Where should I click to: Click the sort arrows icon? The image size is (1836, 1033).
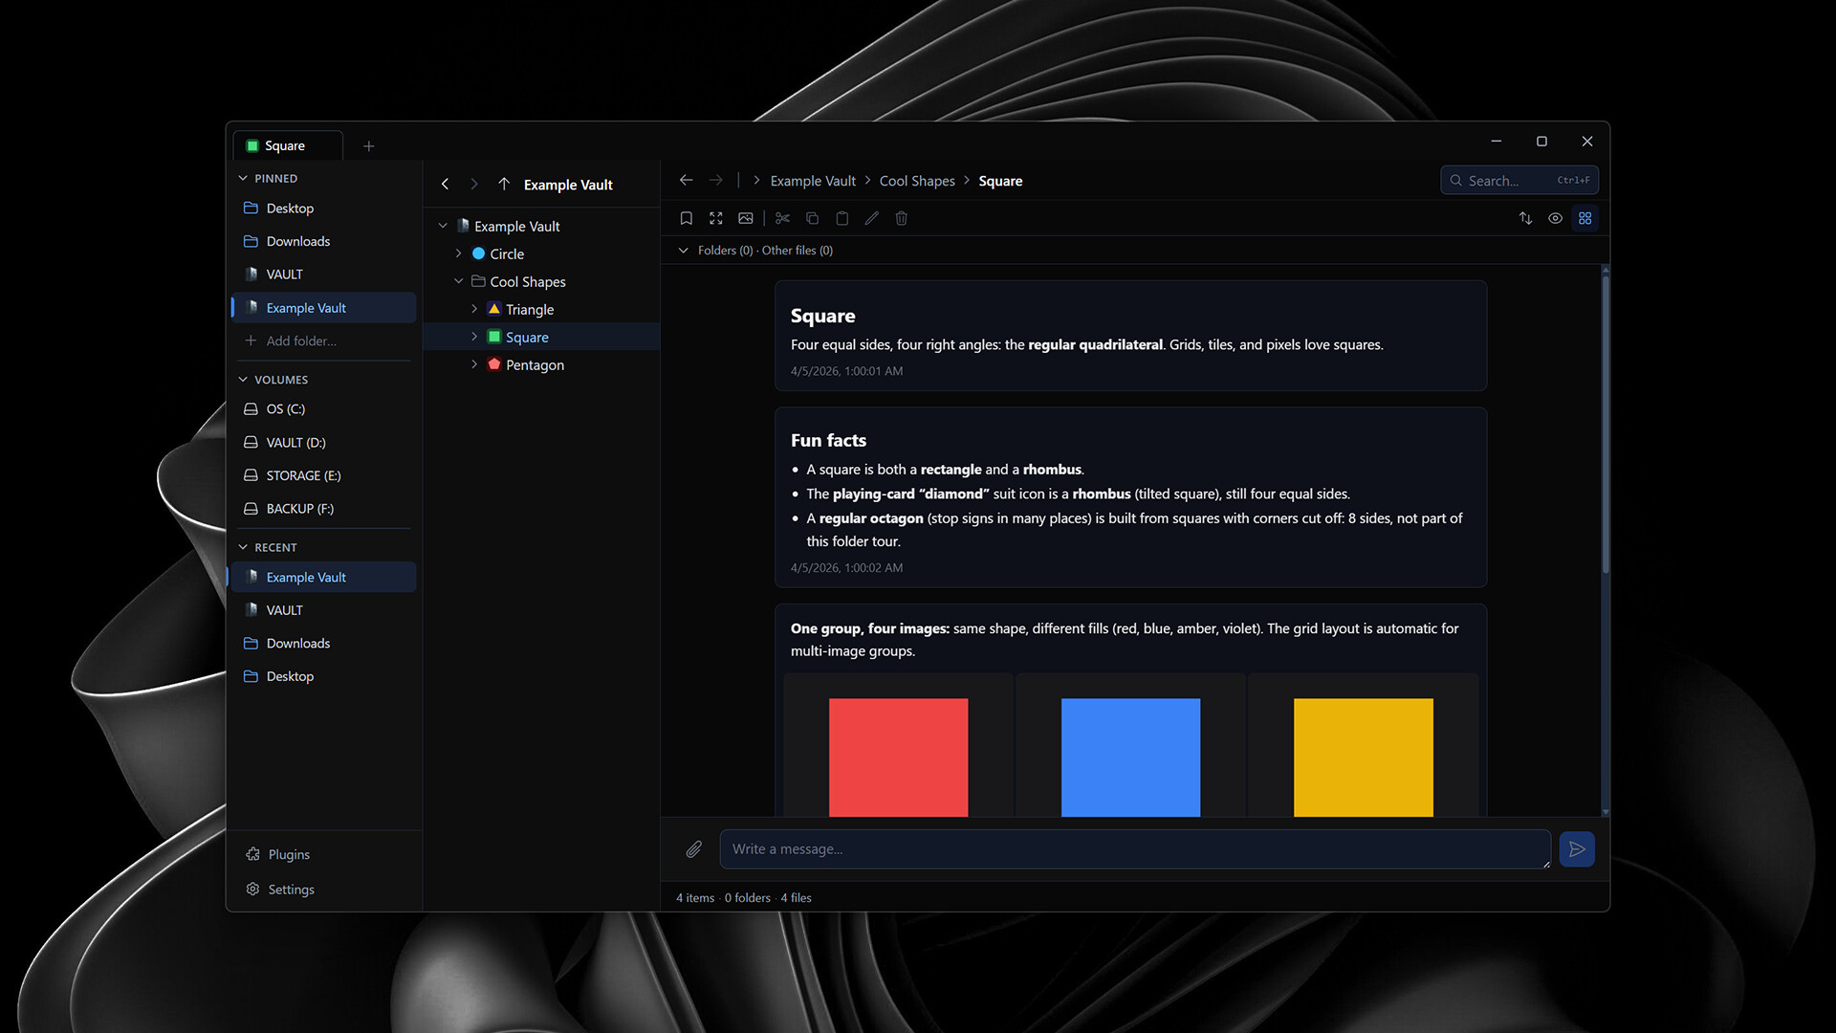[x=1525, y=218]
